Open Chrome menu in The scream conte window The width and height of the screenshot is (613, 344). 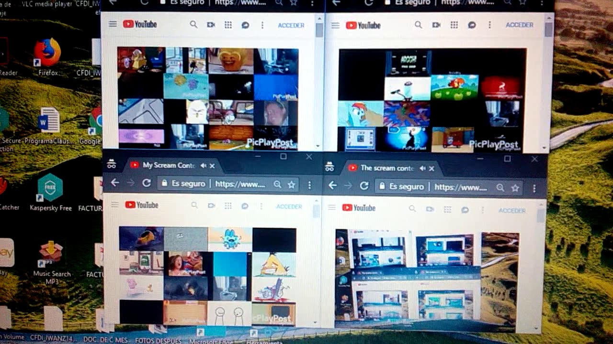(534, 188)
